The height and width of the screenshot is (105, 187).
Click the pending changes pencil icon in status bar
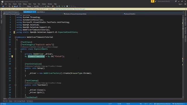click(150, 104)
